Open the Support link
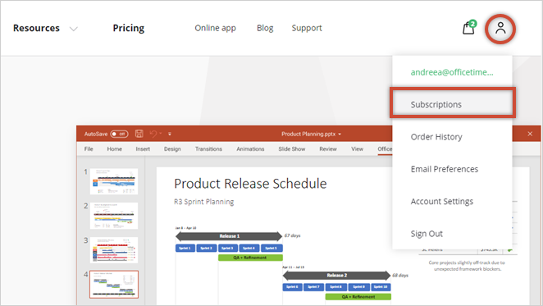The image size is (543, 306). (307, 28)
